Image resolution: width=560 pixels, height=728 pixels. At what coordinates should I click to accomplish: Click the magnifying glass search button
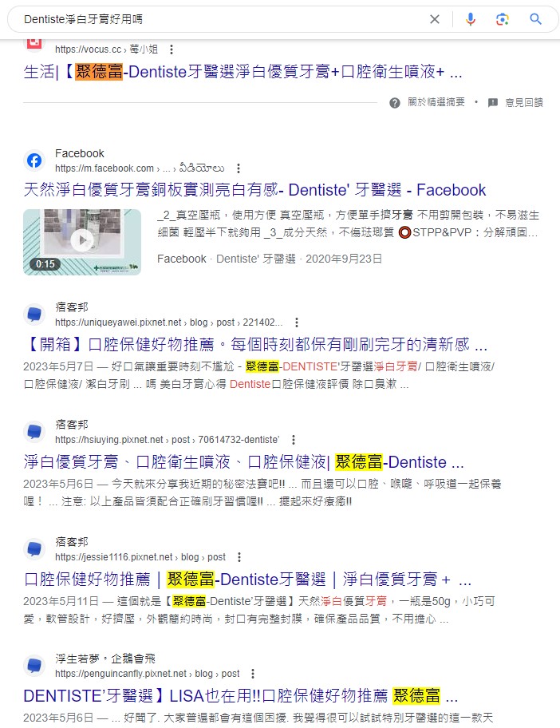click(x=536, y=19)
